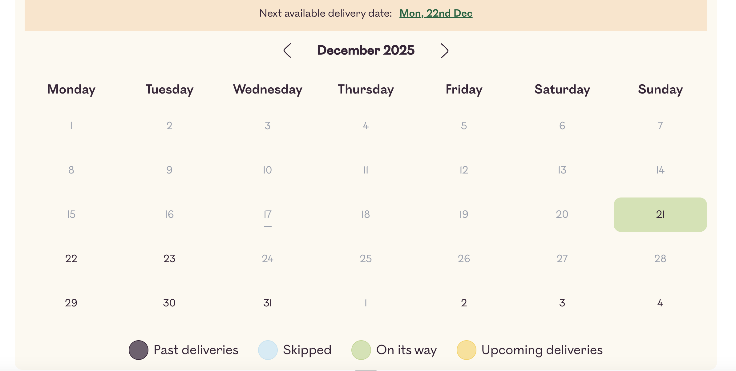Click the December 2025 month heading
This screenshot has width=736, height=371.
366,50
